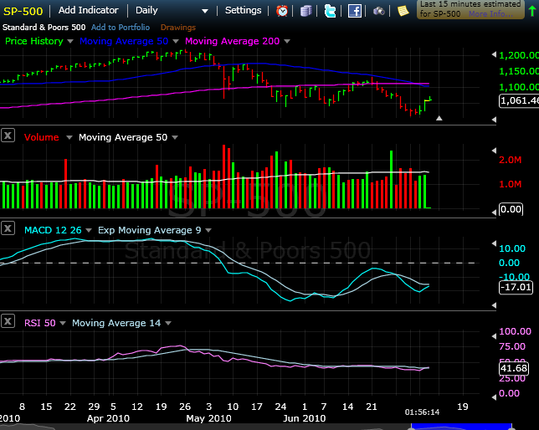The height and width of the screenshot is (430, 539).
Task: Click the More Info link
Action: coord(490,14)
